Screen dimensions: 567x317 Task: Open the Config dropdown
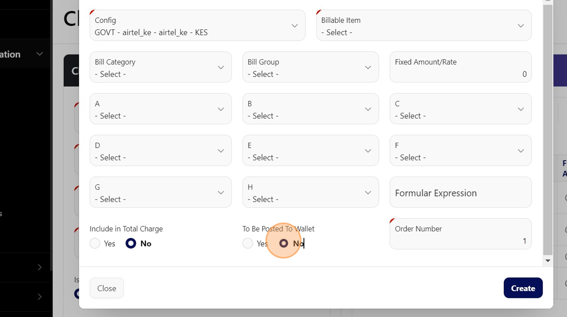click(197, 26)
